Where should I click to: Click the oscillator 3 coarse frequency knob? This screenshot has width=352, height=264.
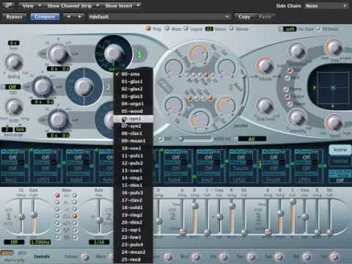click(58, 120)
